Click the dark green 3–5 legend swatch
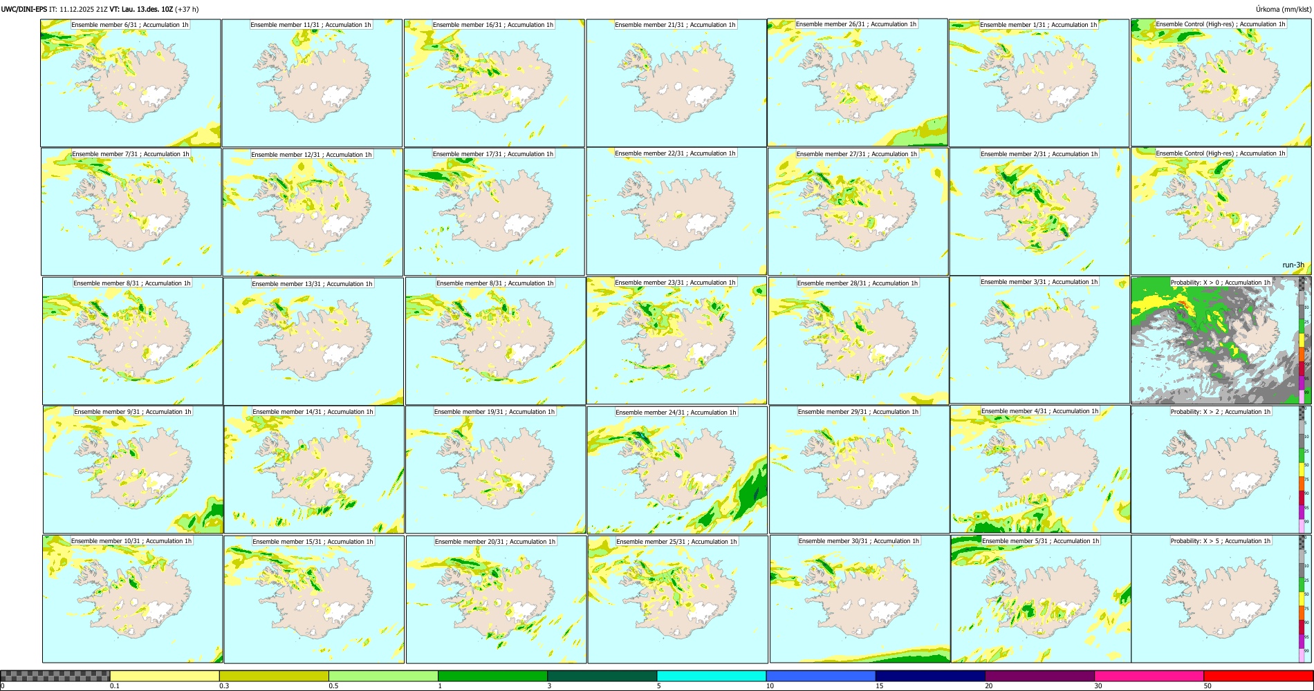Viewport: 1314px width, 691px height. 602,676
